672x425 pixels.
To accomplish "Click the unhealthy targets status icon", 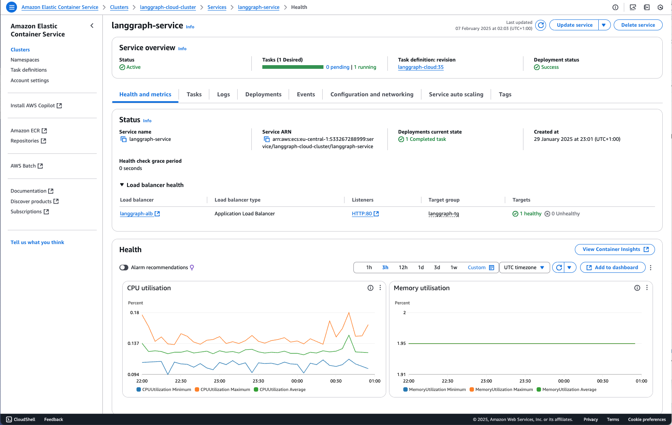I will pos(547,214).
